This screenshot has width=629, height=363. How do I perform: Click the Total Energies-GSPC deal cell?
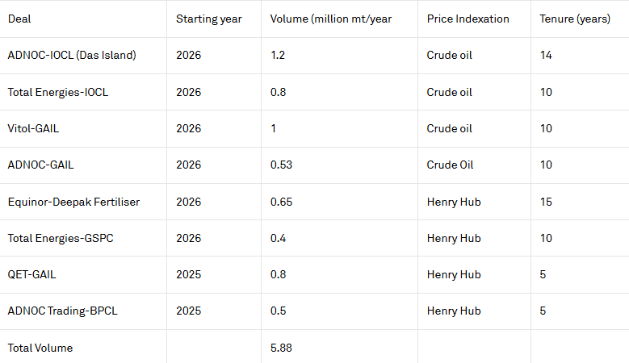(60, 238)
